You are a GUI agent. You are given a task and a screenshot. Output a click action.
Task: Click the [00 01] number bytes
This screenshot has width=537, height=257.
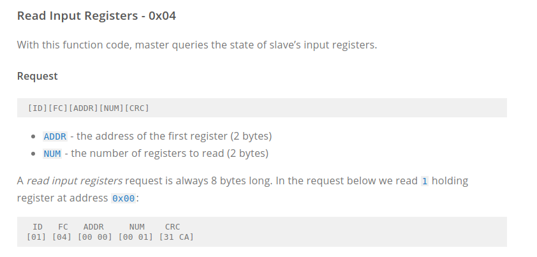136,237
